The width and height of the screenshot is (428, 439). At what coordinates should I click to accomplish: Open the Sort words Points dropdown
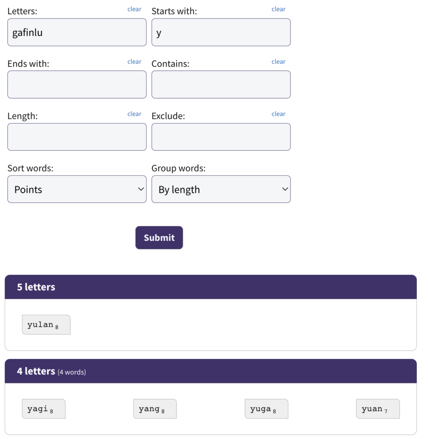tap(77, 189)
